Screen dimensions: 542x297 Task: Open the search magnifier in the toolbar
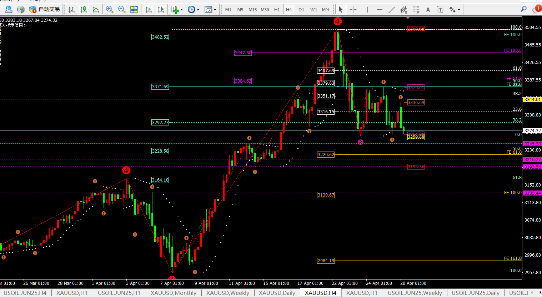pos(523,9)
